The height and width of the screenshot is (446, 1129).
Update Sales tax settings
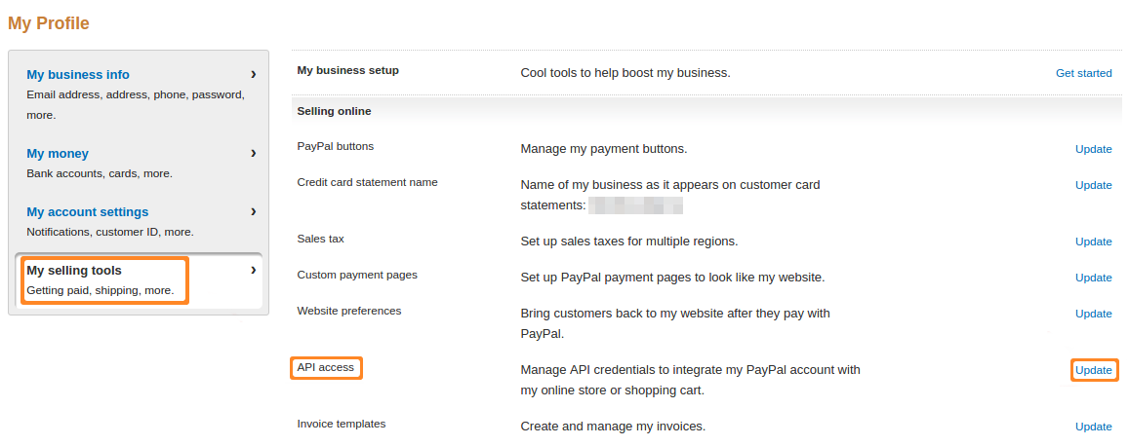pos(1094,242)
